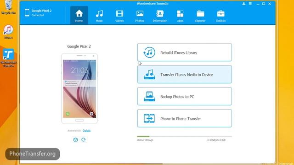Refresh the device screen preview
The height and width of the screenshot is (165, 294).
(x=84, y=140)
